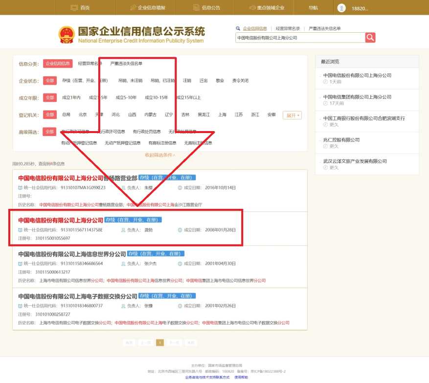
Task: Open result 中国电信股份有限公司上海信息世界分公司
Action: [x=72, y=254]
